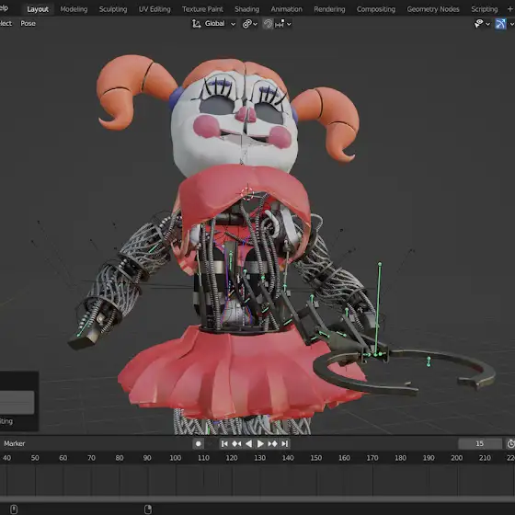The height and width of the screenshot is (515, 515).
Task: Switch to the Layout workspace tab
Action: [x=38, y=9]
